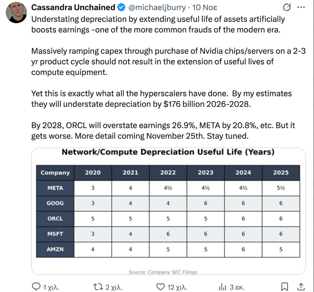Bookmark this post
The height and width of the screenshot is (292, 314).
point(285,287)
